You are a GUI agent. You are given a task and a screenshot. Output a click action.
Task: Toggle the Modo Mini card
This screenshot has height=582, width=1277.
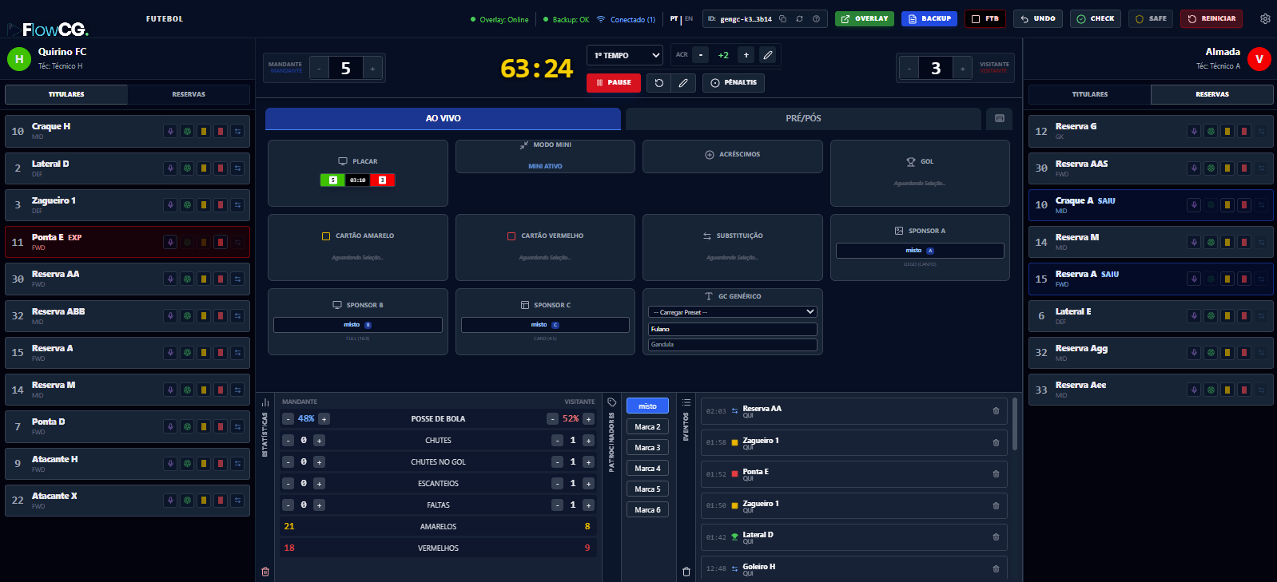(545, 156)
